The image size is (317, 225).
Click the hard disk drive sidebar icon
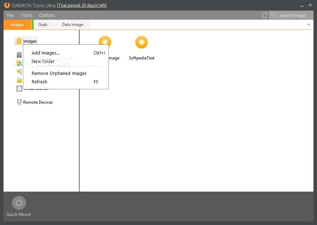click(19, 55)
